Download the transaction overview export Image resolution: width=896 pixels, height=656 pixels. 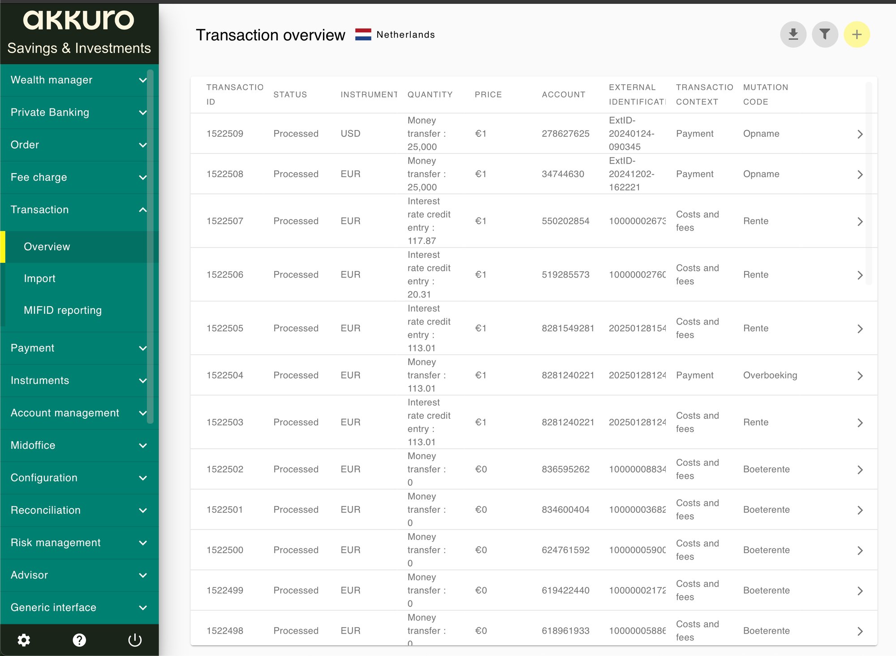[793, 35]
